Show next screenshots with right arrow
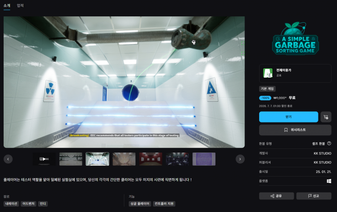 pyautogui.click(x=240, y=159)
